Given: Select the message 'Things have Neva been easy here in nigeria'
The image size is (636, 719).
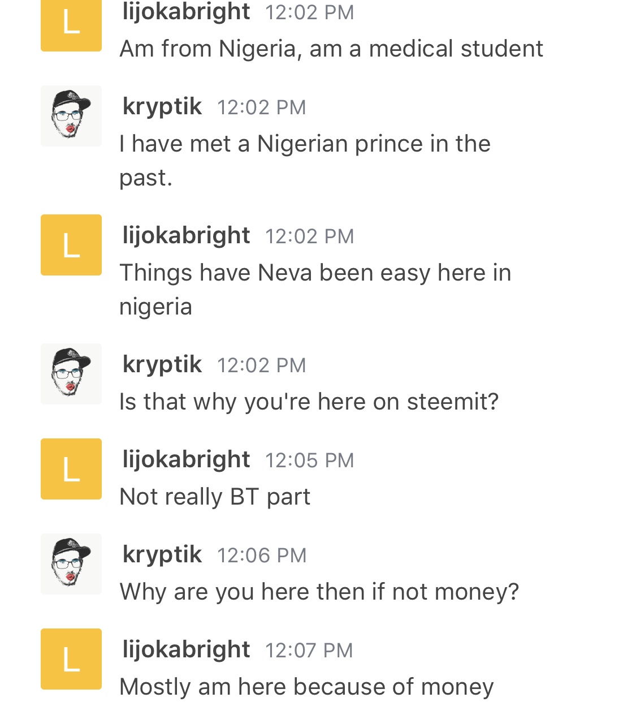Looking at the screenshot, I should coord(315,290).
